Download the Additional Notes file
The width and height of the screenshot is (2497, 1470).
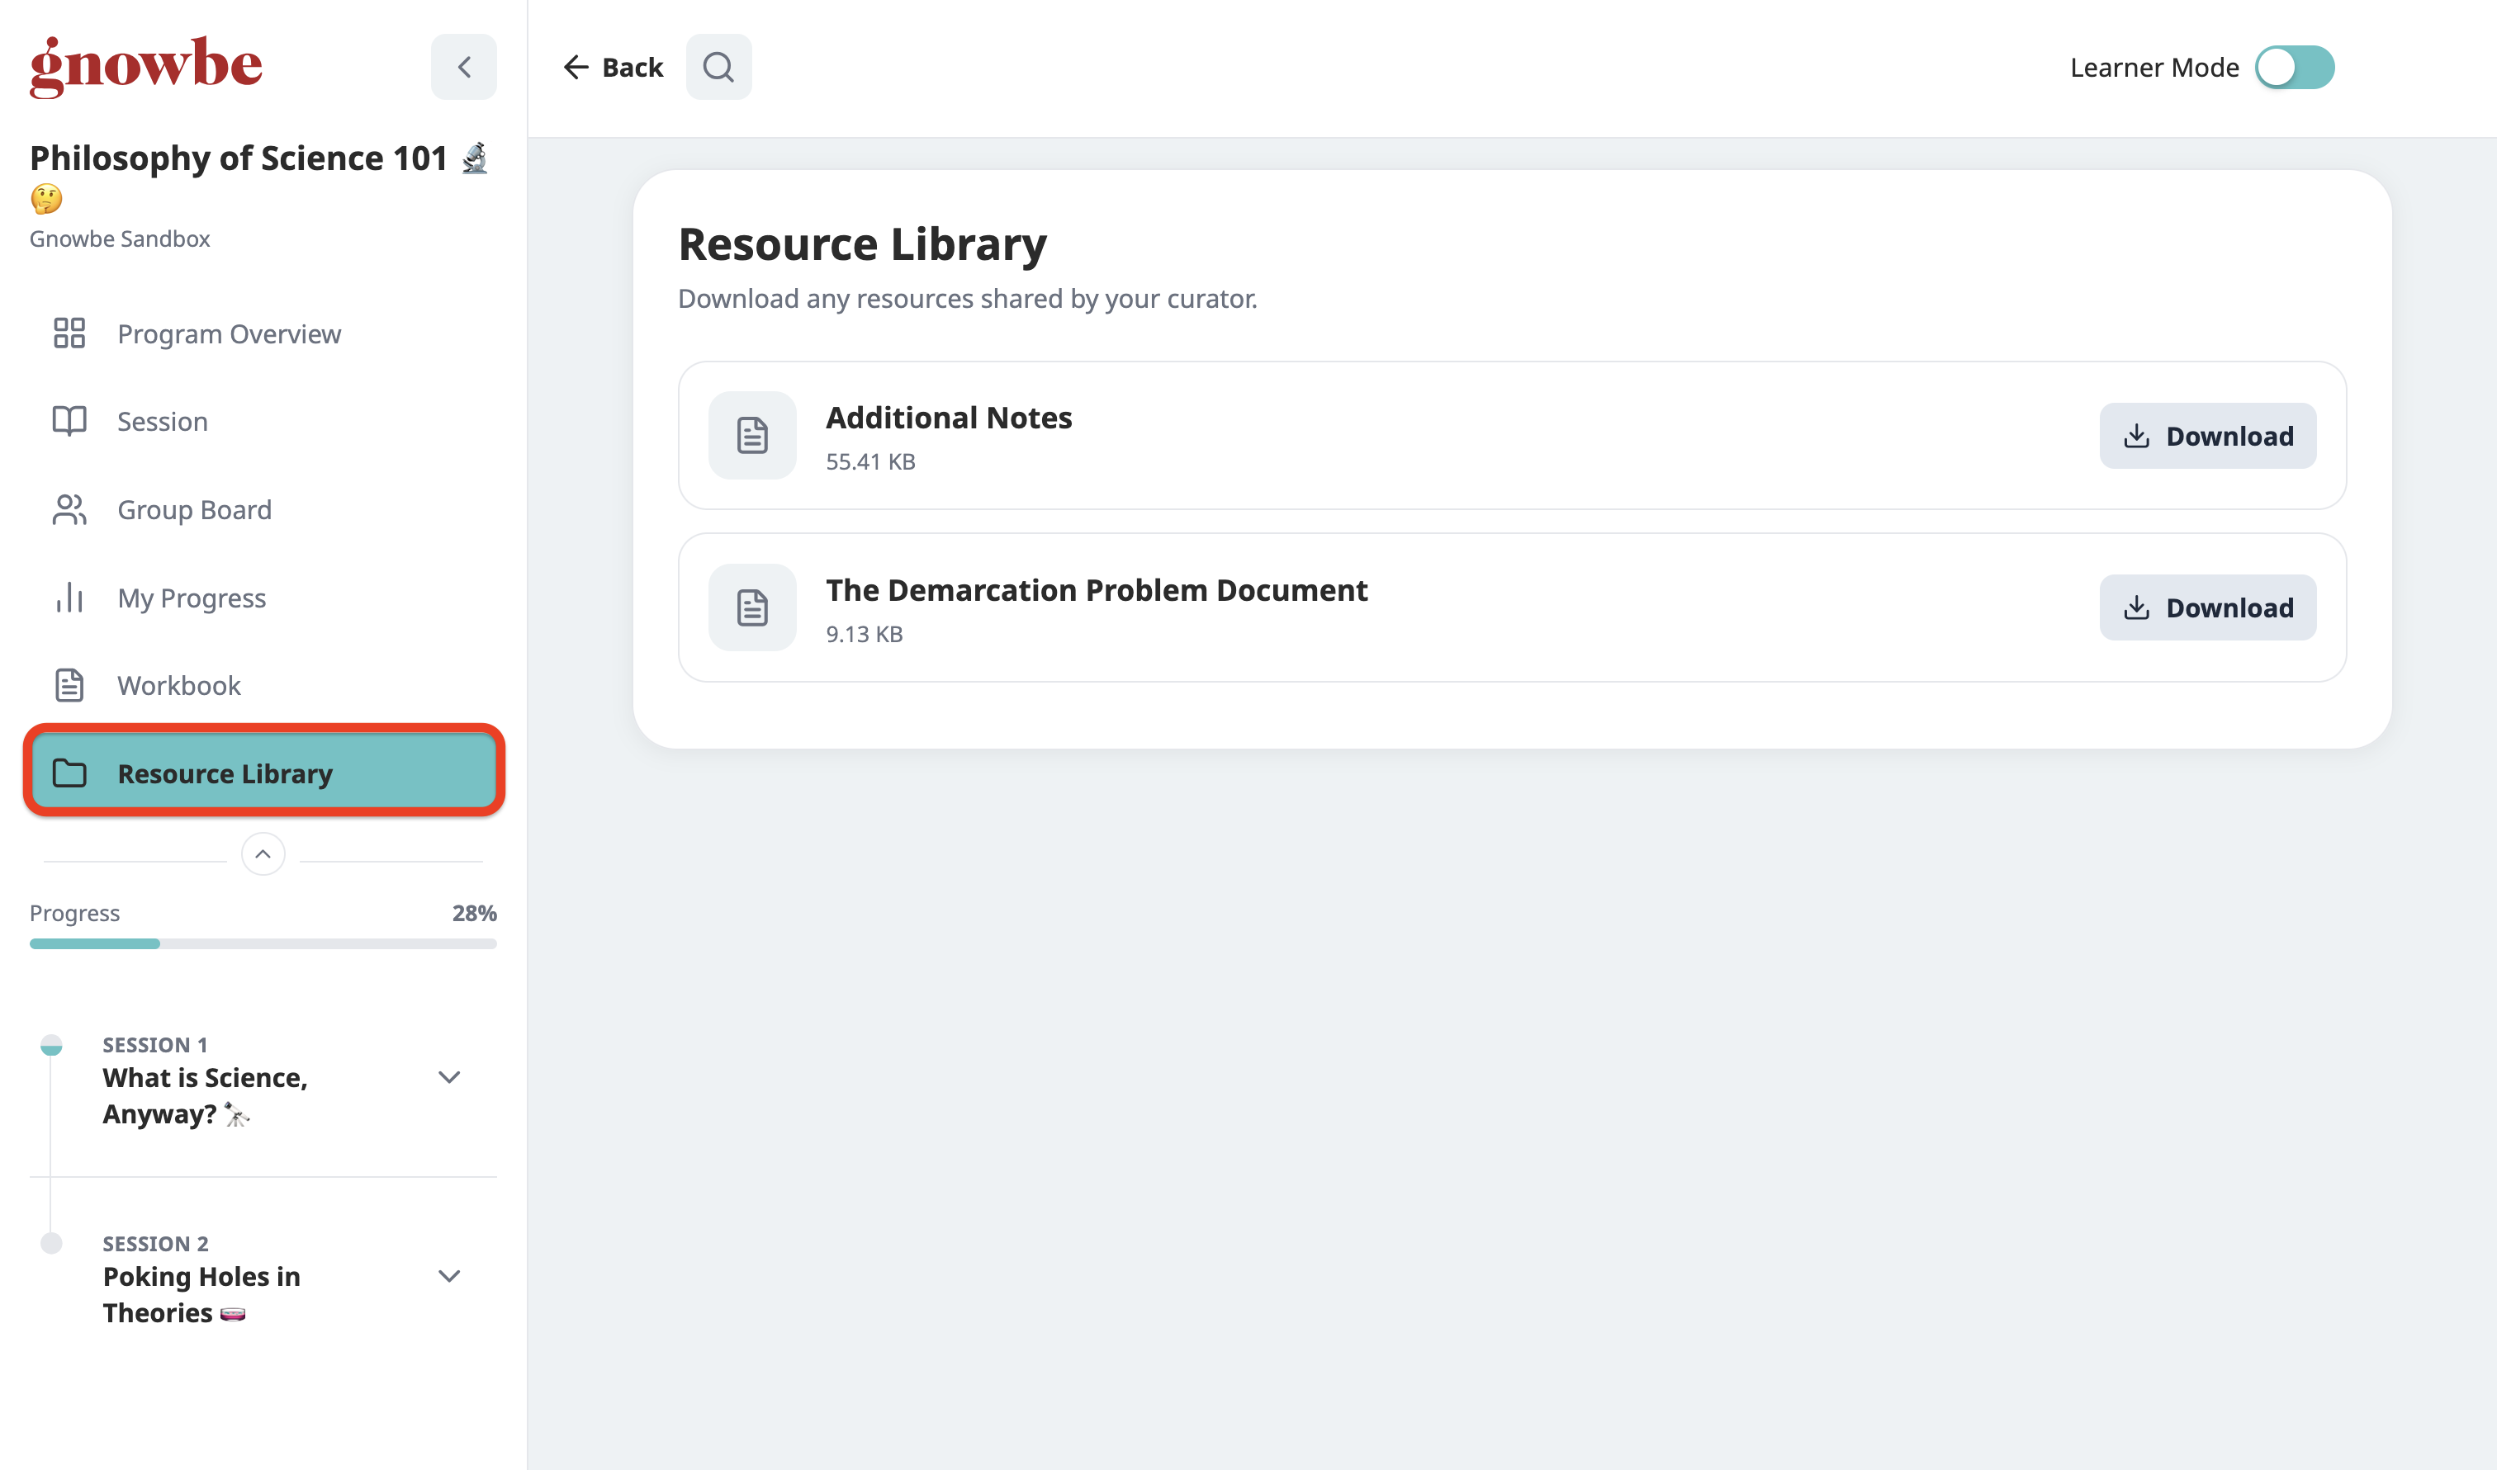[2208, 436]
